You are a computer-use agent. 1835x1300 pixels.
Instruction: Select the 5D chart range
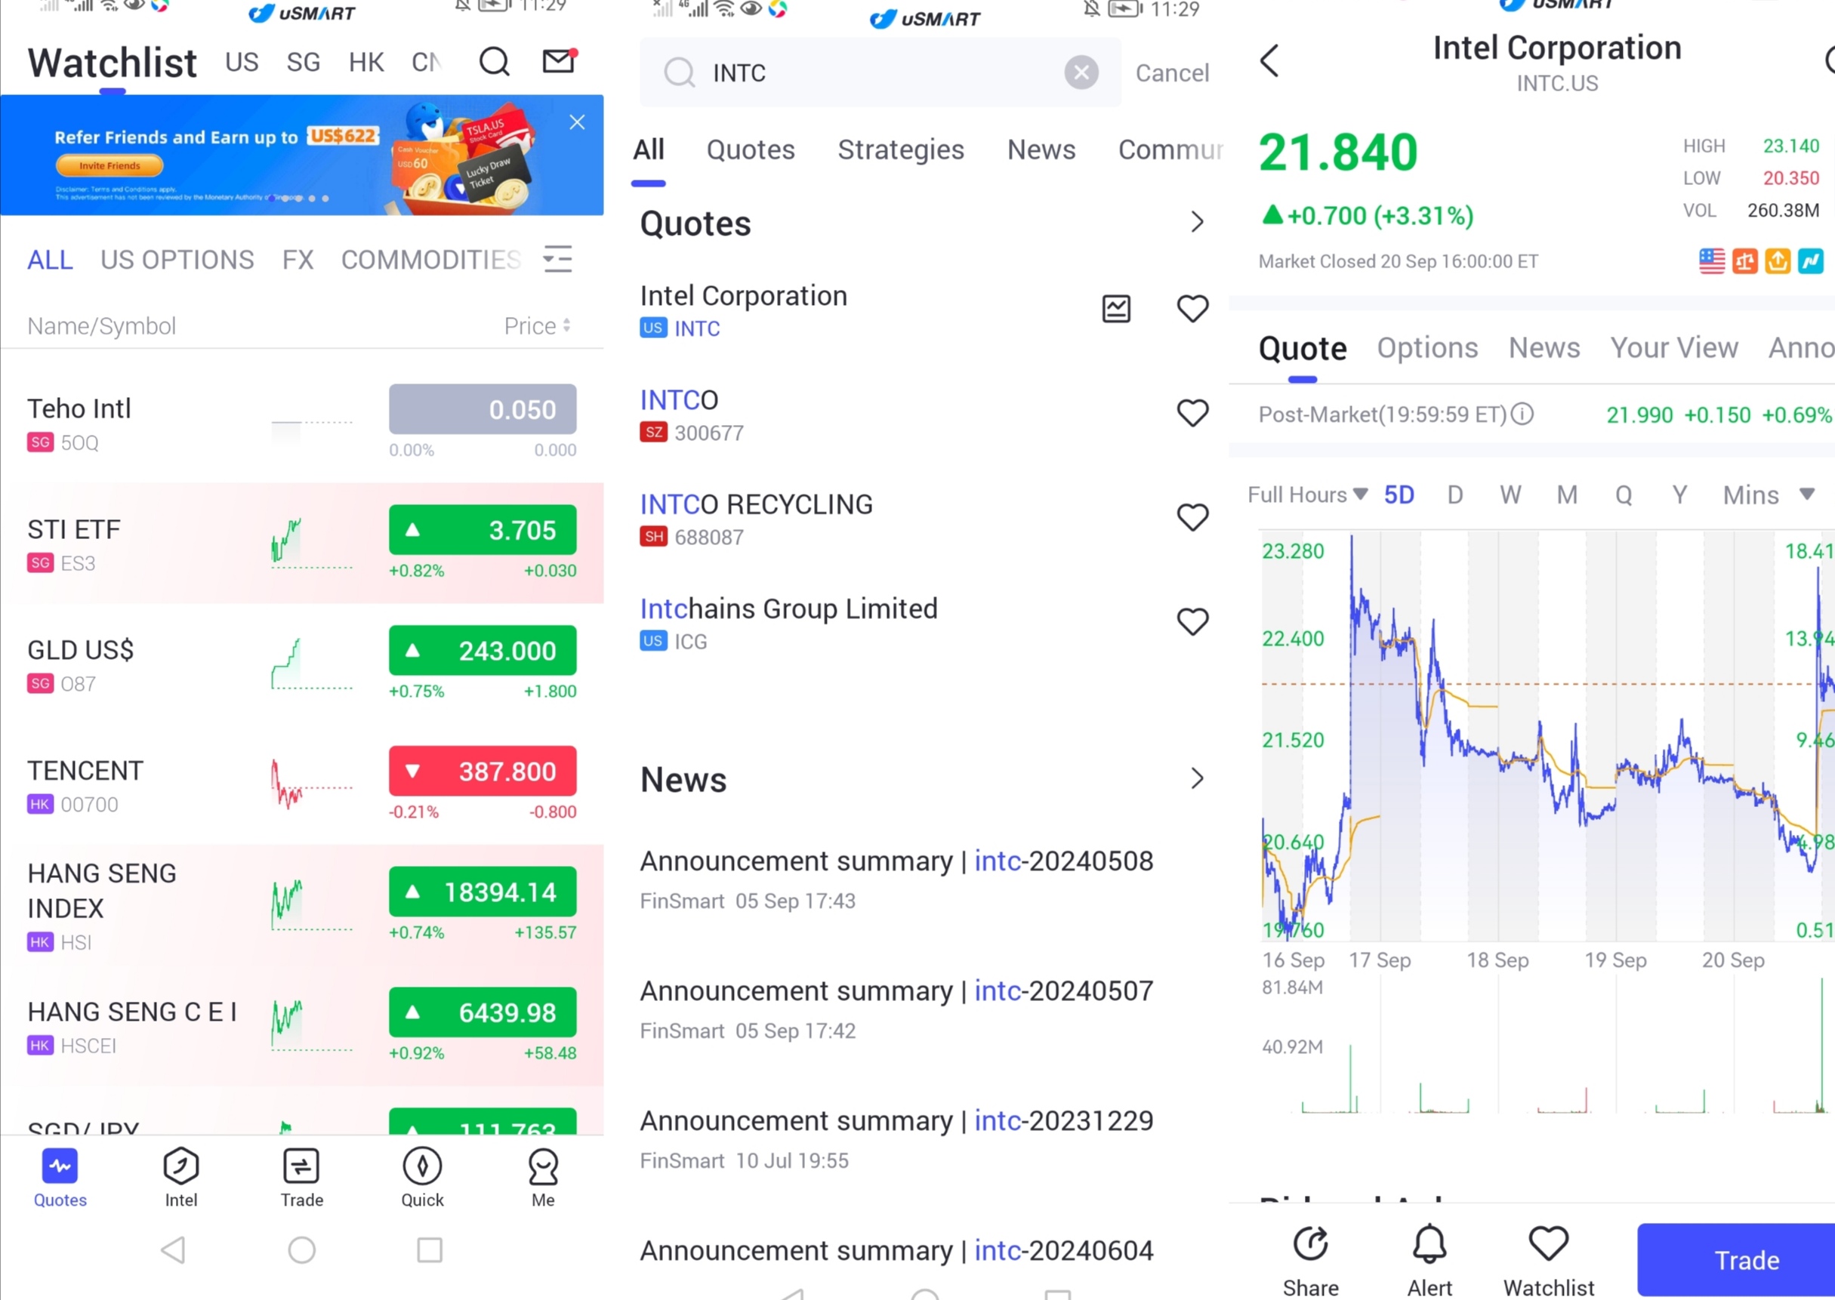point(1399,494)
